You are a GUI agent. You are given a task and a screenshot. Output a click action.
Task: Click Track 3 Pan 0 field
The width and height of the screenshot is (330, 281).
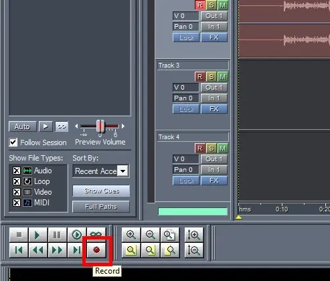pos(185,98)
